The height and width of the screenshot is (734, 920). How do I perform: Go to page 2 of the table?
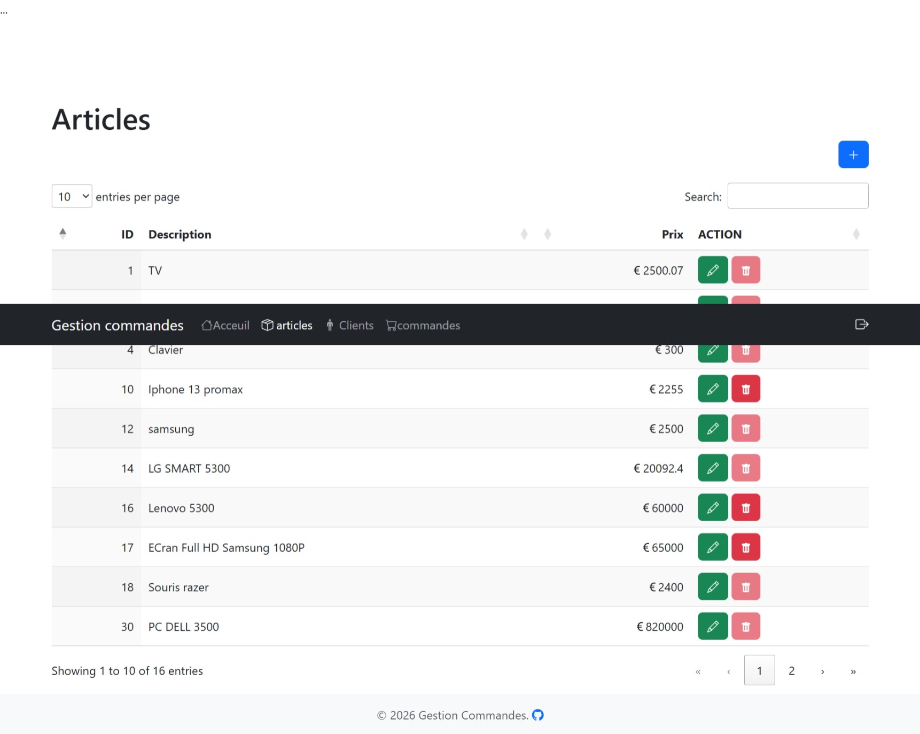[x=791, y=670]
